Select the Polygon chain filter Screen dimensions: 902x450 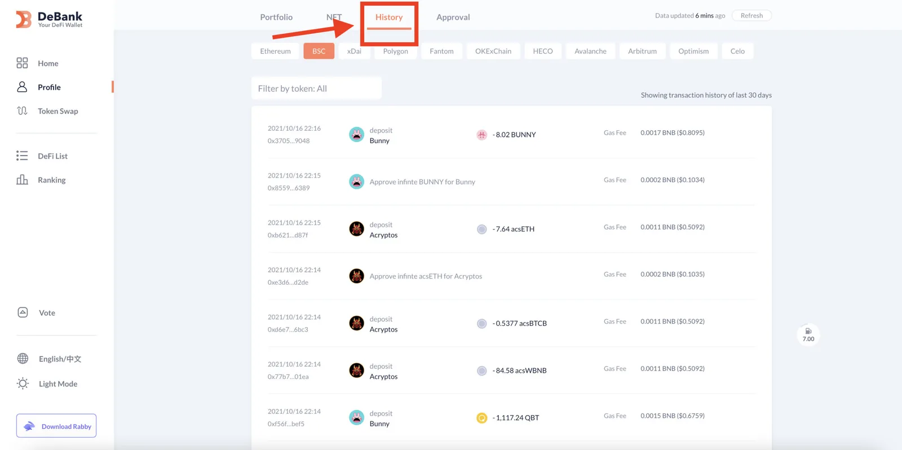(x=395, y=51)
